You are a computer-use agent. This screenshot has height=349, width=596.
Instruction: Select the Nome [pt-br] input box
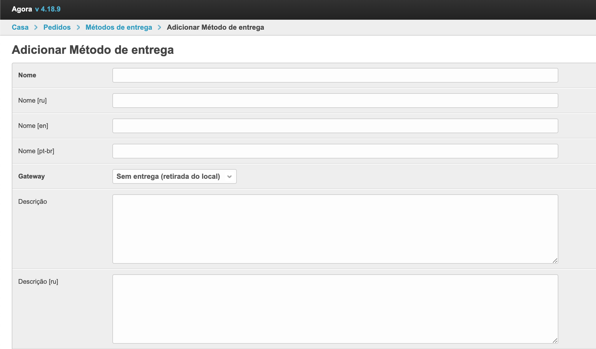tap(335, 151)
